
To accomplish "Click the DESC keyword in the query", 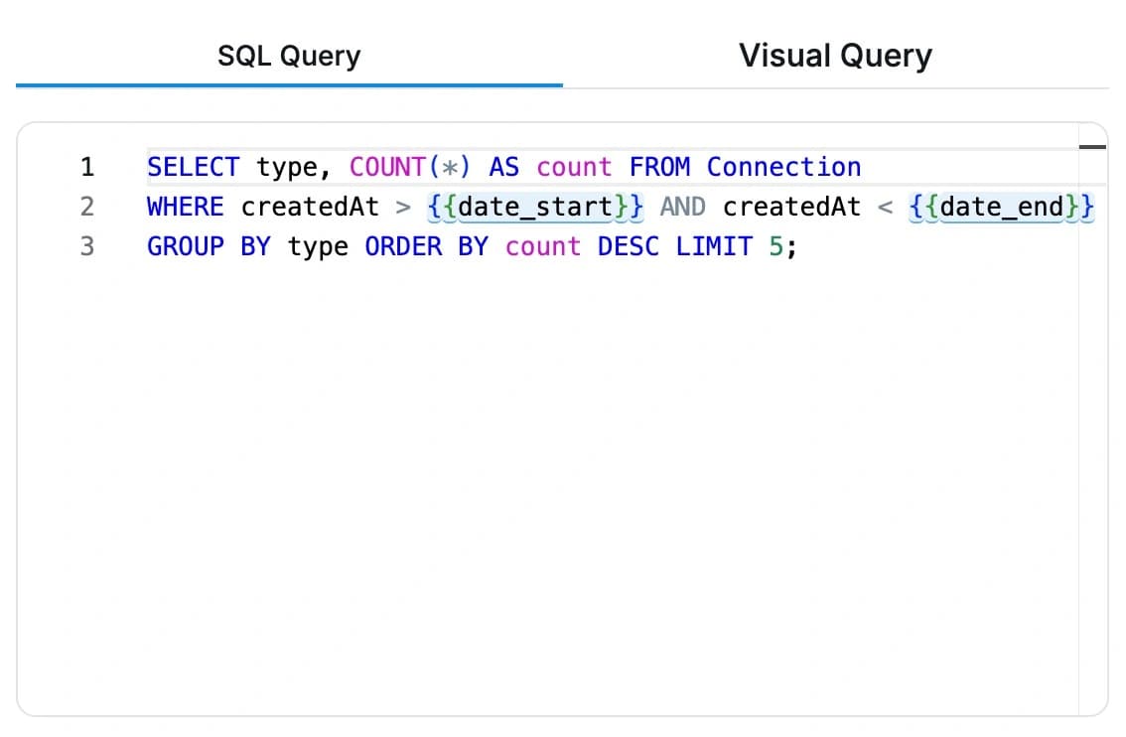I will [629, 246].
